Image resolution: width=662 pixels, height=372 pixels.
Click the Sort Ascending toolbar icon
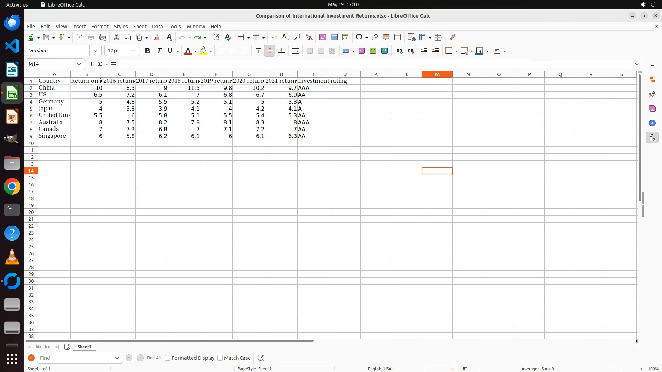click(x=285, y=37)
